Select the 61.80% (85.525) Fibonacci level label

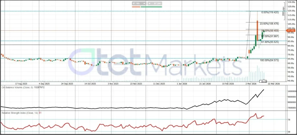pyautogui.click(x=270, y=42)
